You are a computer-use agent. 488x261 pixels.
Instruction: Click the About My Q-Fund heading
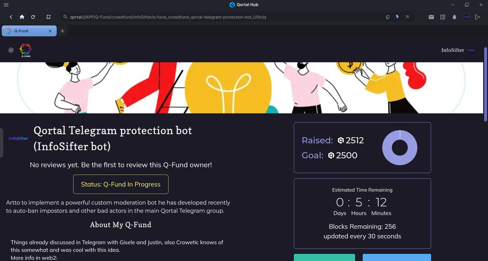click(x=120, y=225)
